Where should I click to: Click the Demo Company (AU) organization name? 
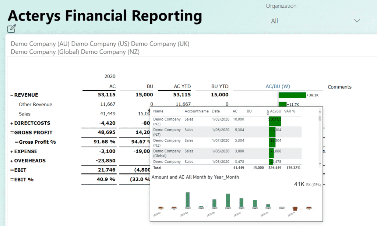40,44
